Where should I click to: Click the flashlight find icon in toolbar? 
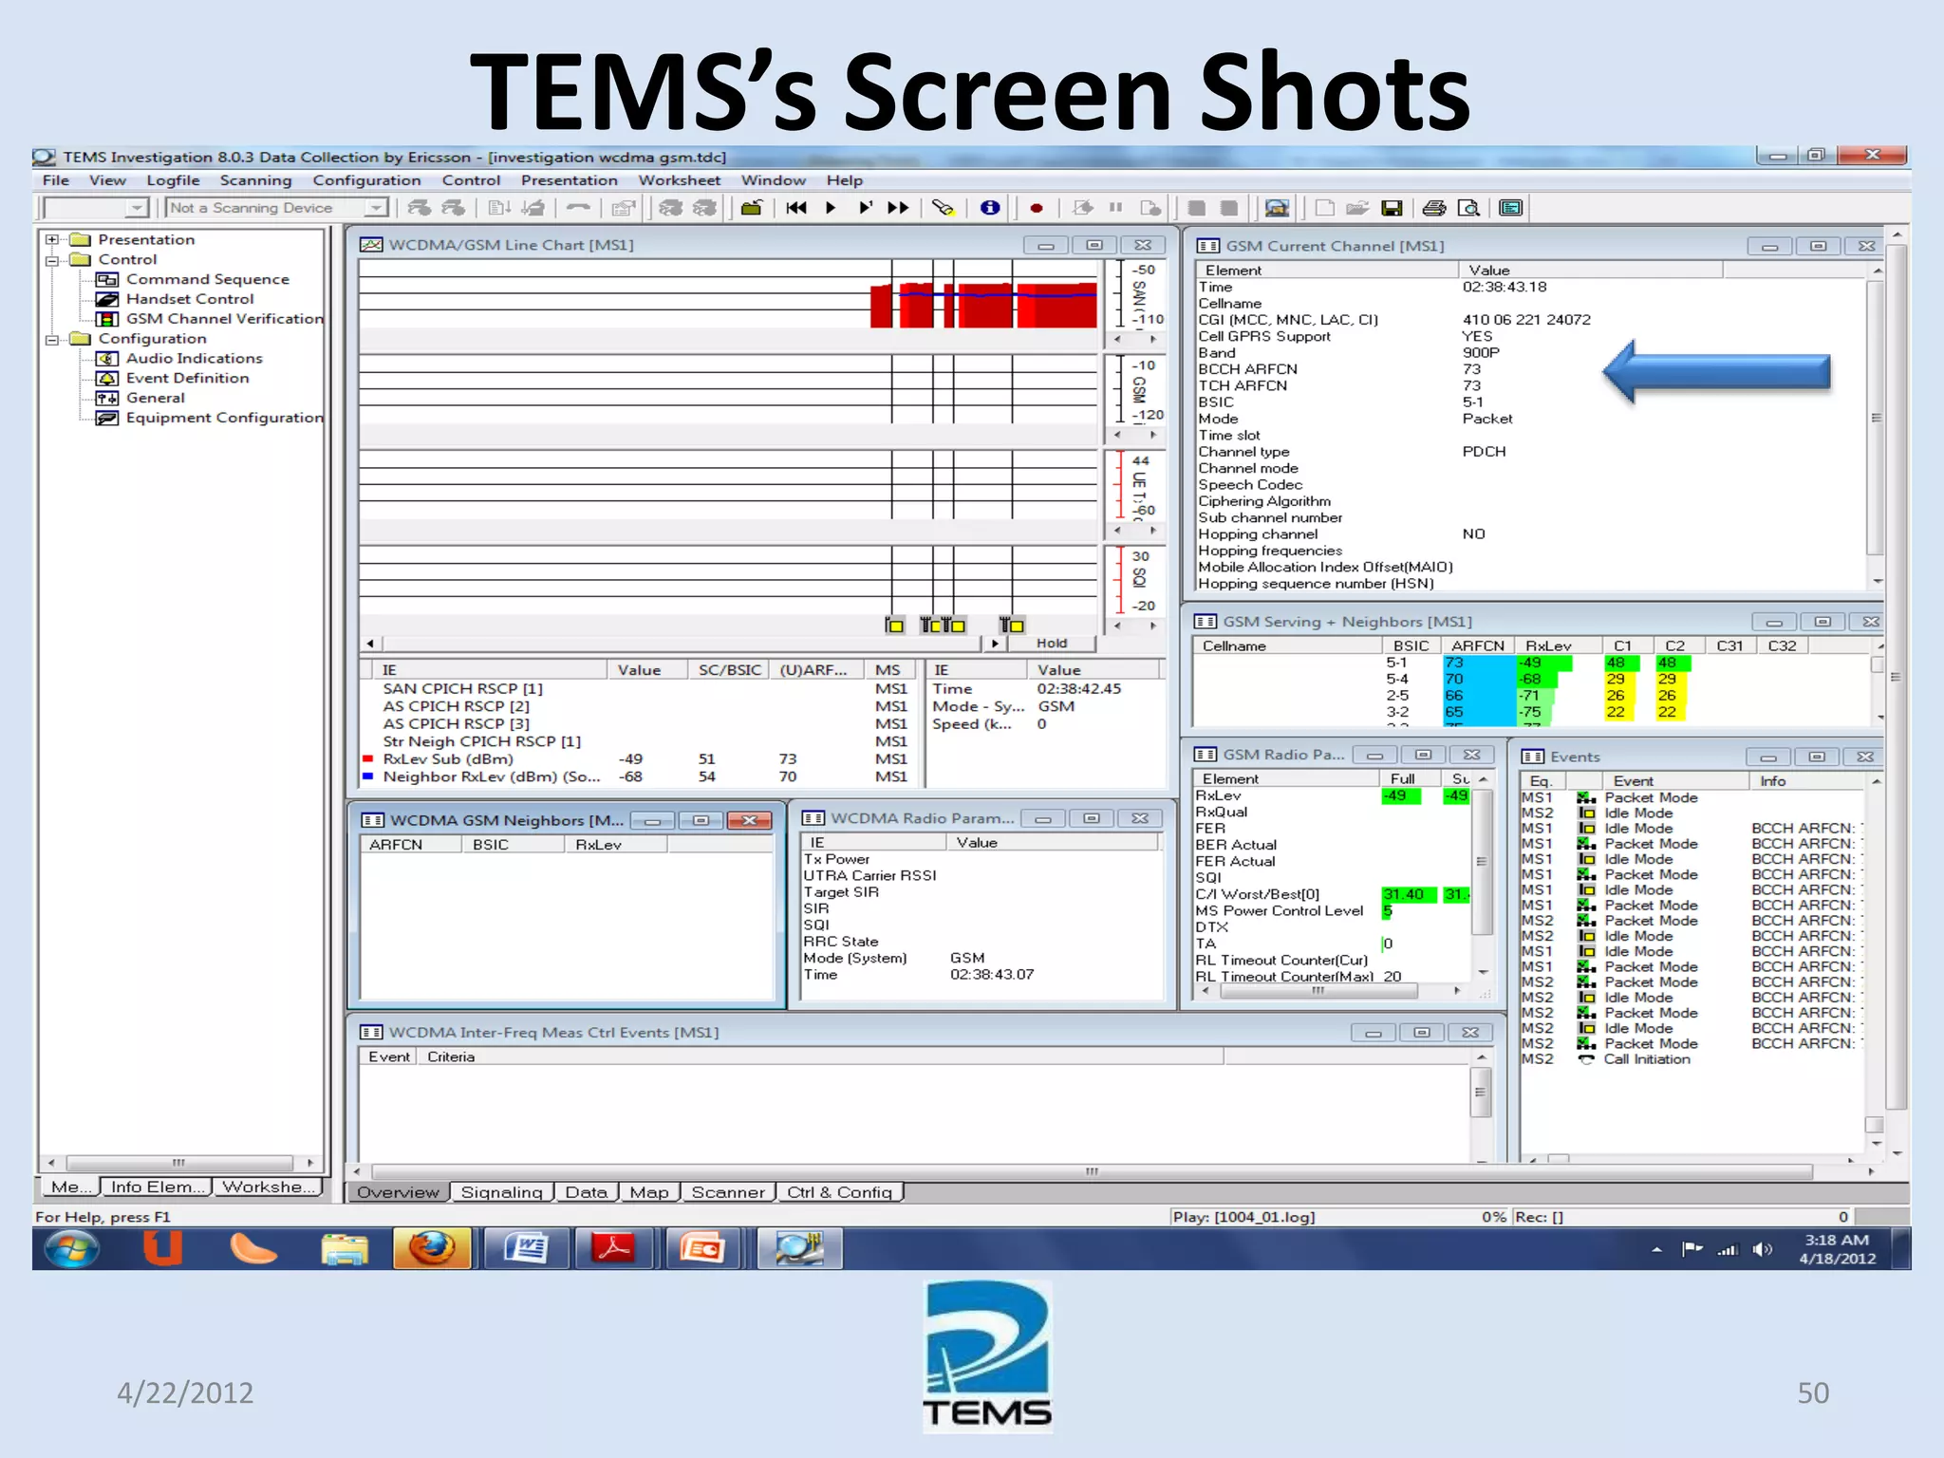coord(943,208)
